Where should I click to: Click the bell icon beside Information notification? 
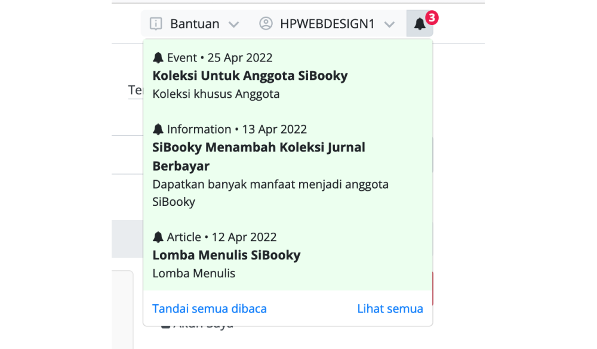pyautogui.click(x=158, y=129)
